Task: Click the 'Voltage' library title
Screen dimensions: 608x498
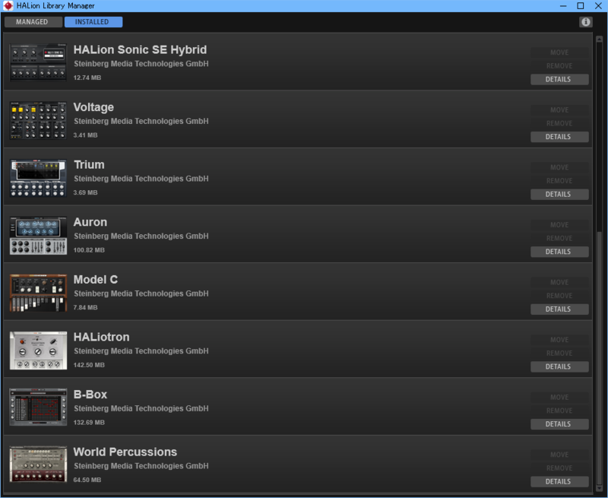Action: tap(93, 107)
